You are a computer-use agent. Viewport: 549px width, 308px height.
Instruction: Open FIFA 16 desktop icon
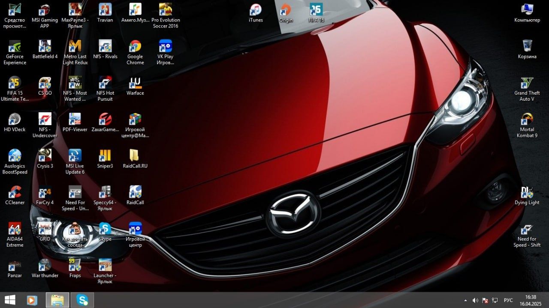316,13
